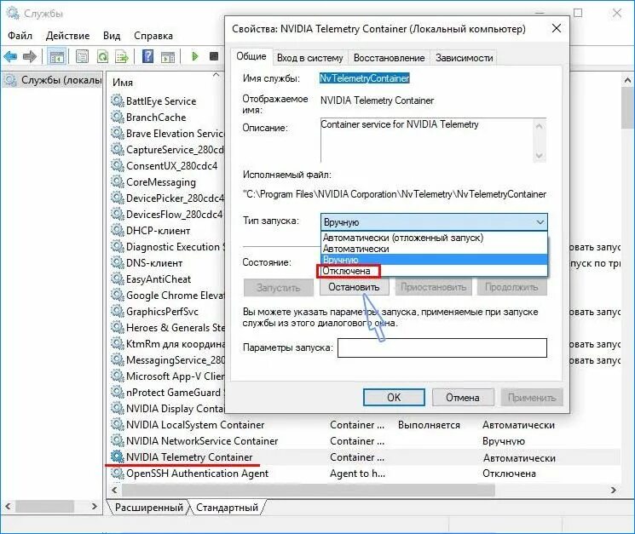Select CoreMessaging gear icon
Image resolution: width=635 pixels, height=534 pixels.
coord(117,181)
